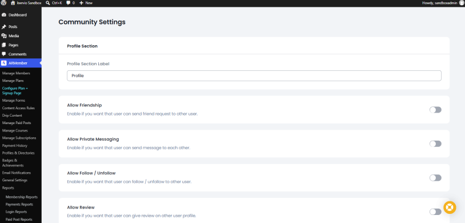Viewport: 465px width, 223px height.
Task: Enable the Allow Private Messaging toggle
Action: (x=435, y=144)
